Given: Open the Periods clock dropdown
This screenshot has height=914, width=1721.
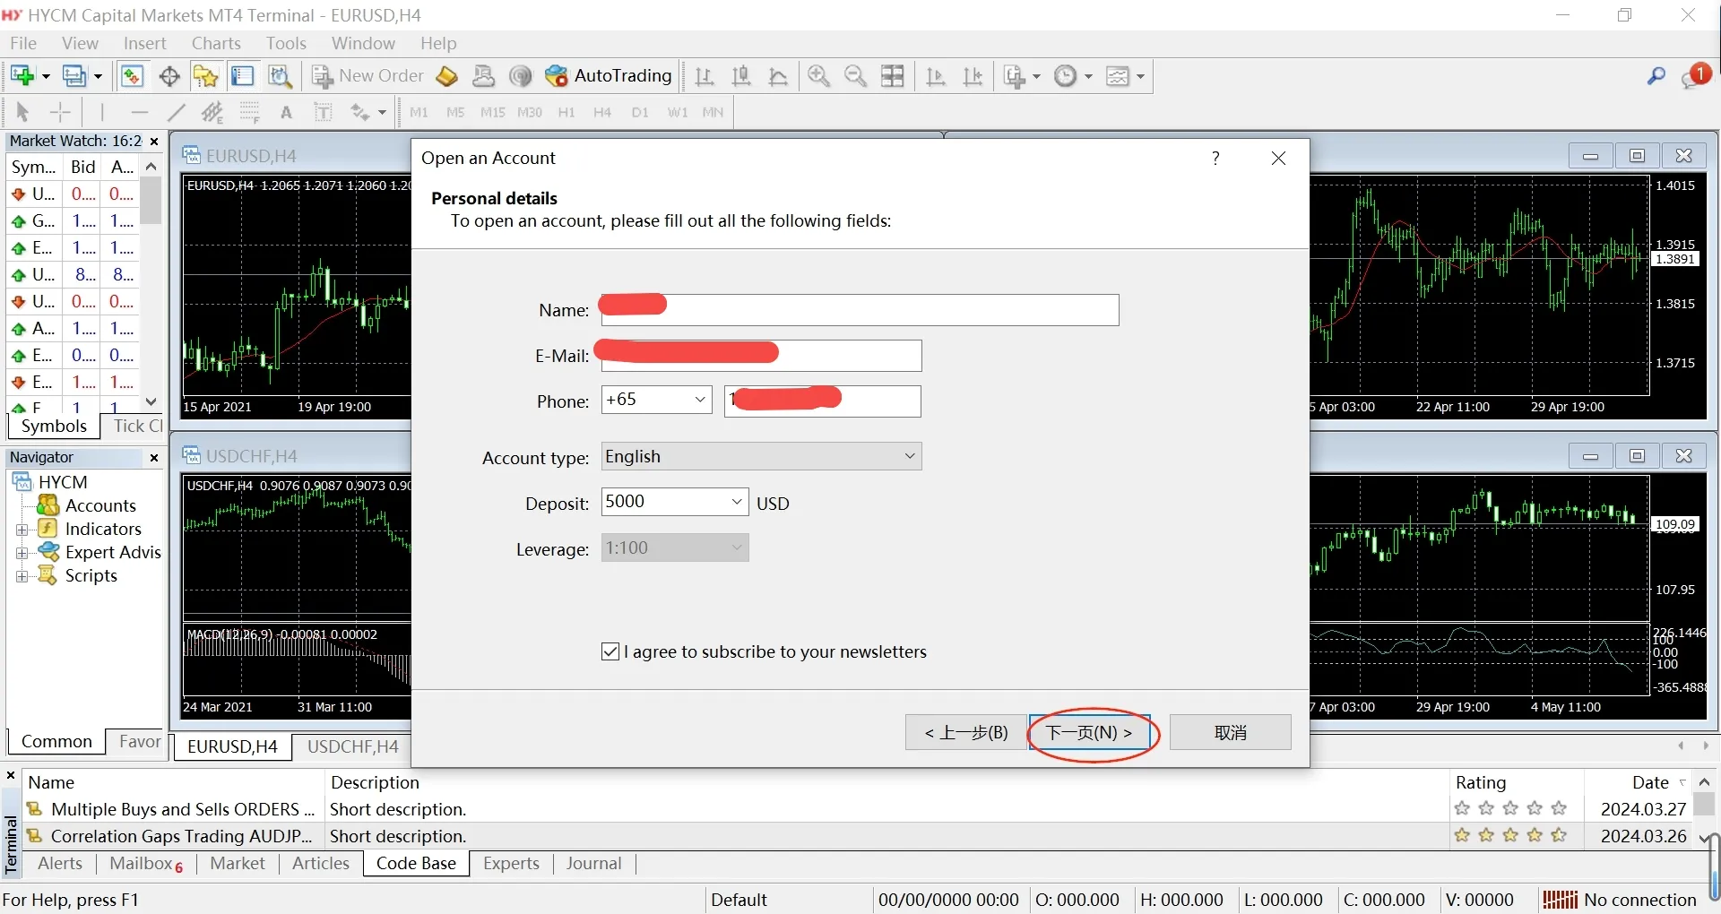Looking at the screenshot, I should point(1073,76).
